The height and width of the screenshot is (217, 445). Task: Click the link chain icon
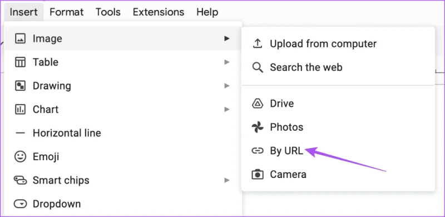tap(258, 151)
